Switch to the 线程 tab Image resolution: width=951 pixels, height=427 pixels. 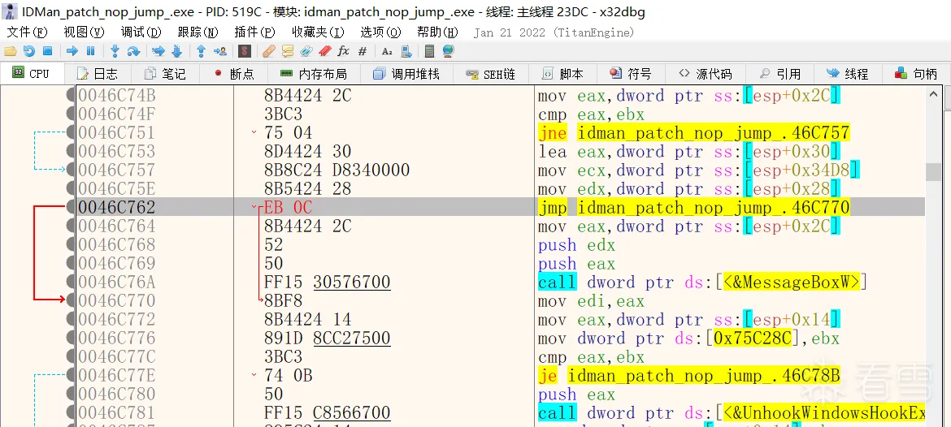pos(849,74)
